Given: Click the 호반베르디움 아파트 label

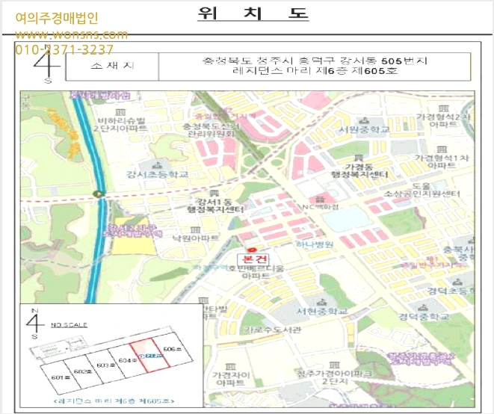Looking at the screenshot, I should pos(256,272).
